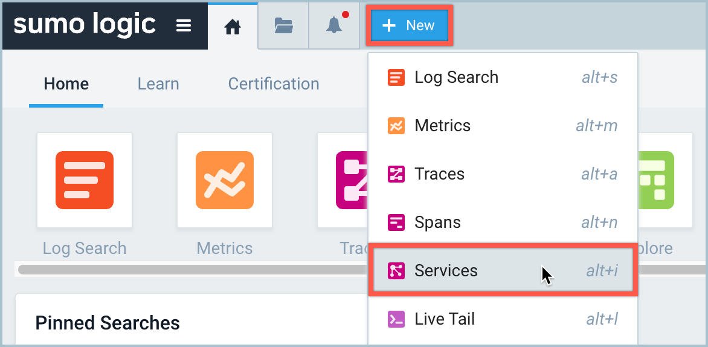Image resolution: width=708 pixels, height=347 pixels.
Task: Open the notifications bell icon
Action: coord(333,25)
